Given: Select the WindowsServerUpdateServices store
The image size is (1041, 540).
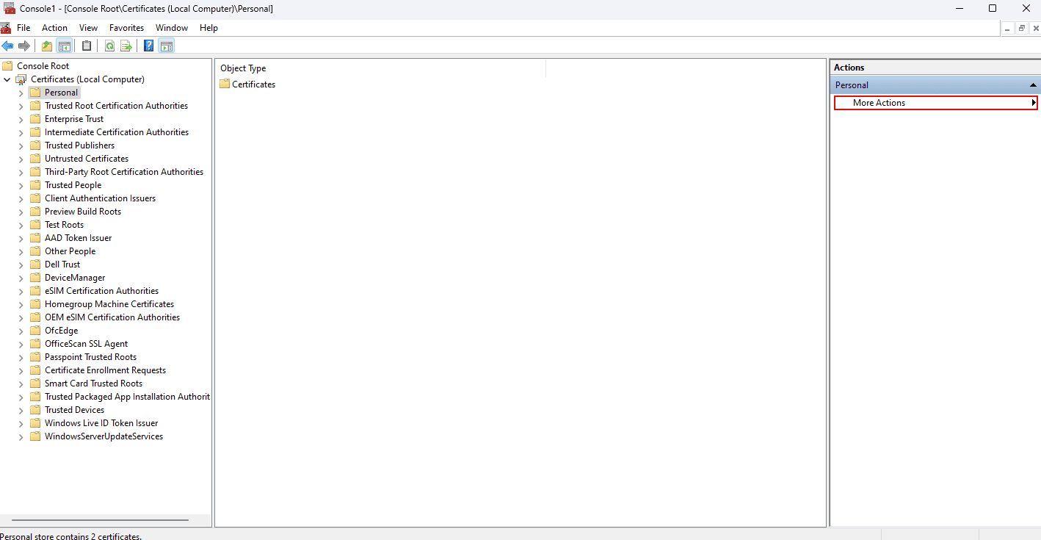Looking at the screenshot, I should tap(104, 436).
